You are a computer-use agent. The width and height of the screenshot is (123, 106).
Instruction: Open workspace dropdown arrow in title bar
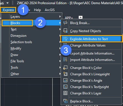pyautogui.click(x=8, y=3)
